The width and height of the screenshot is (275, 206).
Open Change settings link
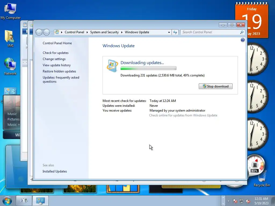[54, 59]
